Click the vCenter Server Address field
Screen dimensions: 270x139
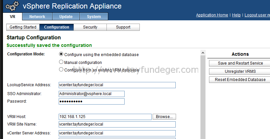117,133
